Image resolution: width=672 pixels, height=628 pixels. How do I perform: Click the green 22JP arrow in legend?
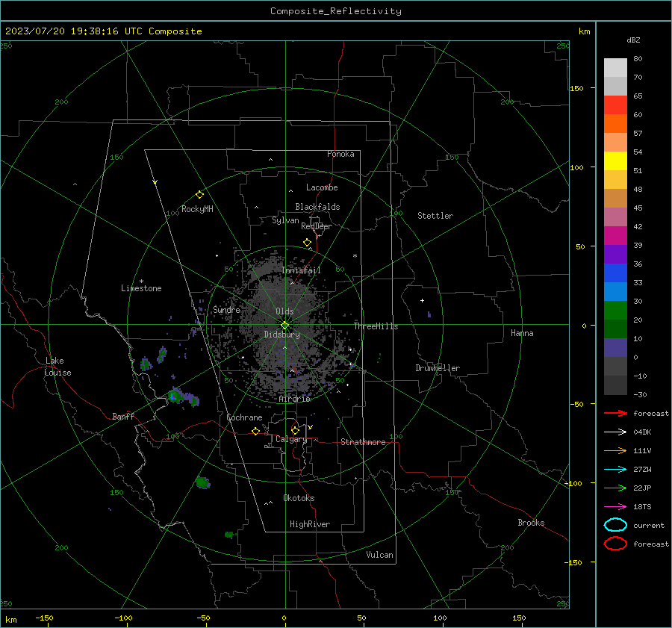pos(615,488)
